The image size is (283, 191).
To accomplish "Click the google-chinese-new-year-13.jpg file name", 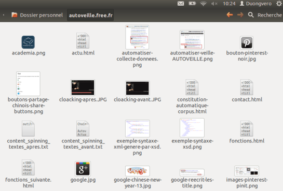I will tap(138, 183).
